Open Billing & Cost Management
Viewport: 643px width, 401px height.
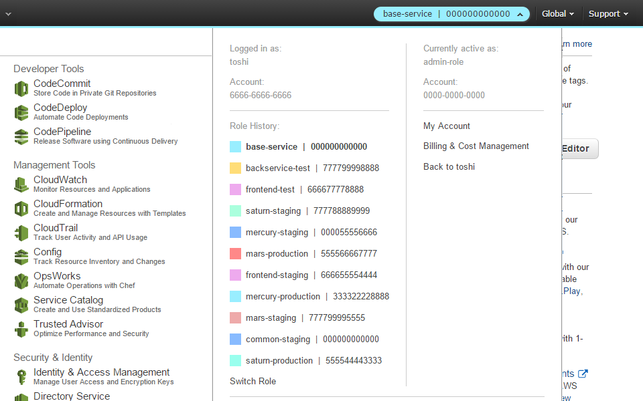(476, 146)
